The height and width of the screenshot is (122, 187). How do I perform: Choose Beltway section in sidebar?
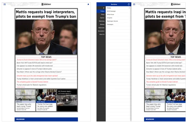tap(101, 24)
